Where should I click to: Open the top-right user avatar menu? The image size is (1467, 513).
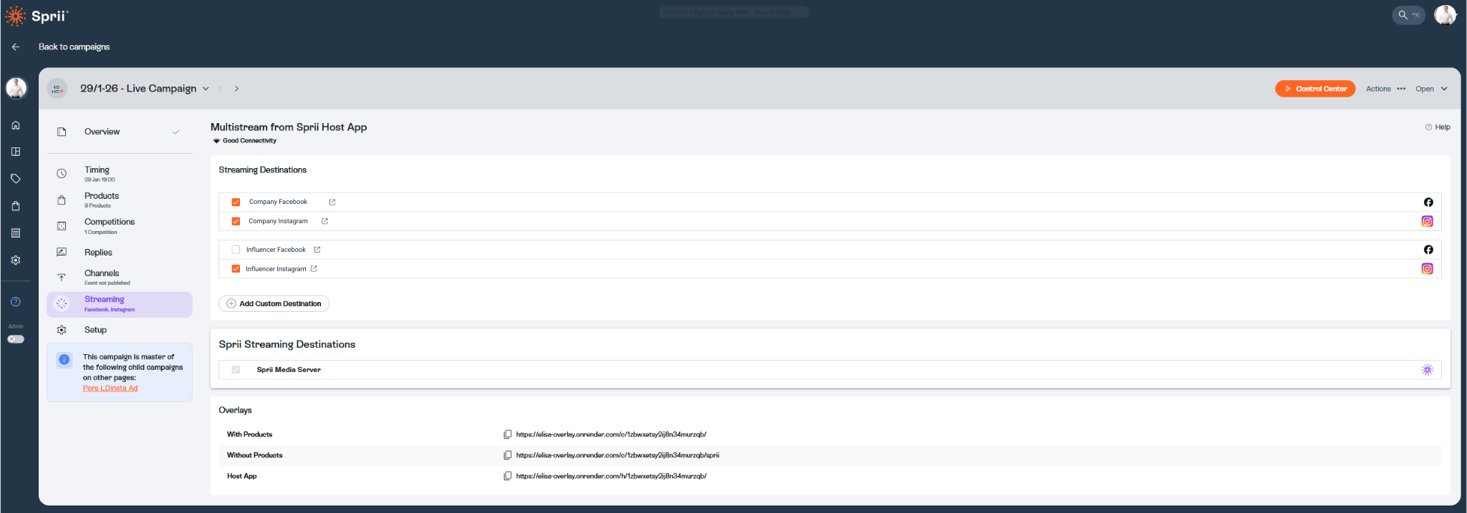(1445, 14)
